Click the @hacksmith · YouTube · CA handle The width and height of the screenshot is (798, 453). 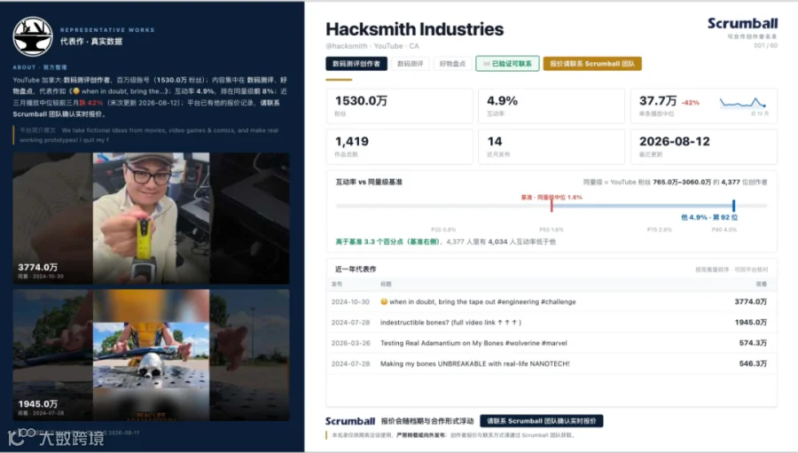372,46
